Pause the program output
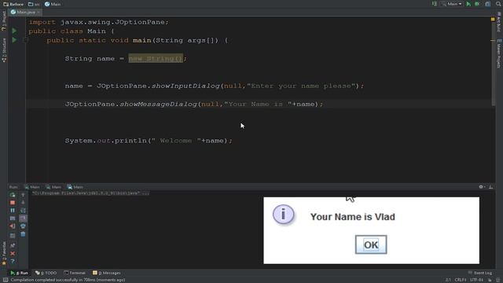This screenshot has width=503, height=283. pos(13,211)
